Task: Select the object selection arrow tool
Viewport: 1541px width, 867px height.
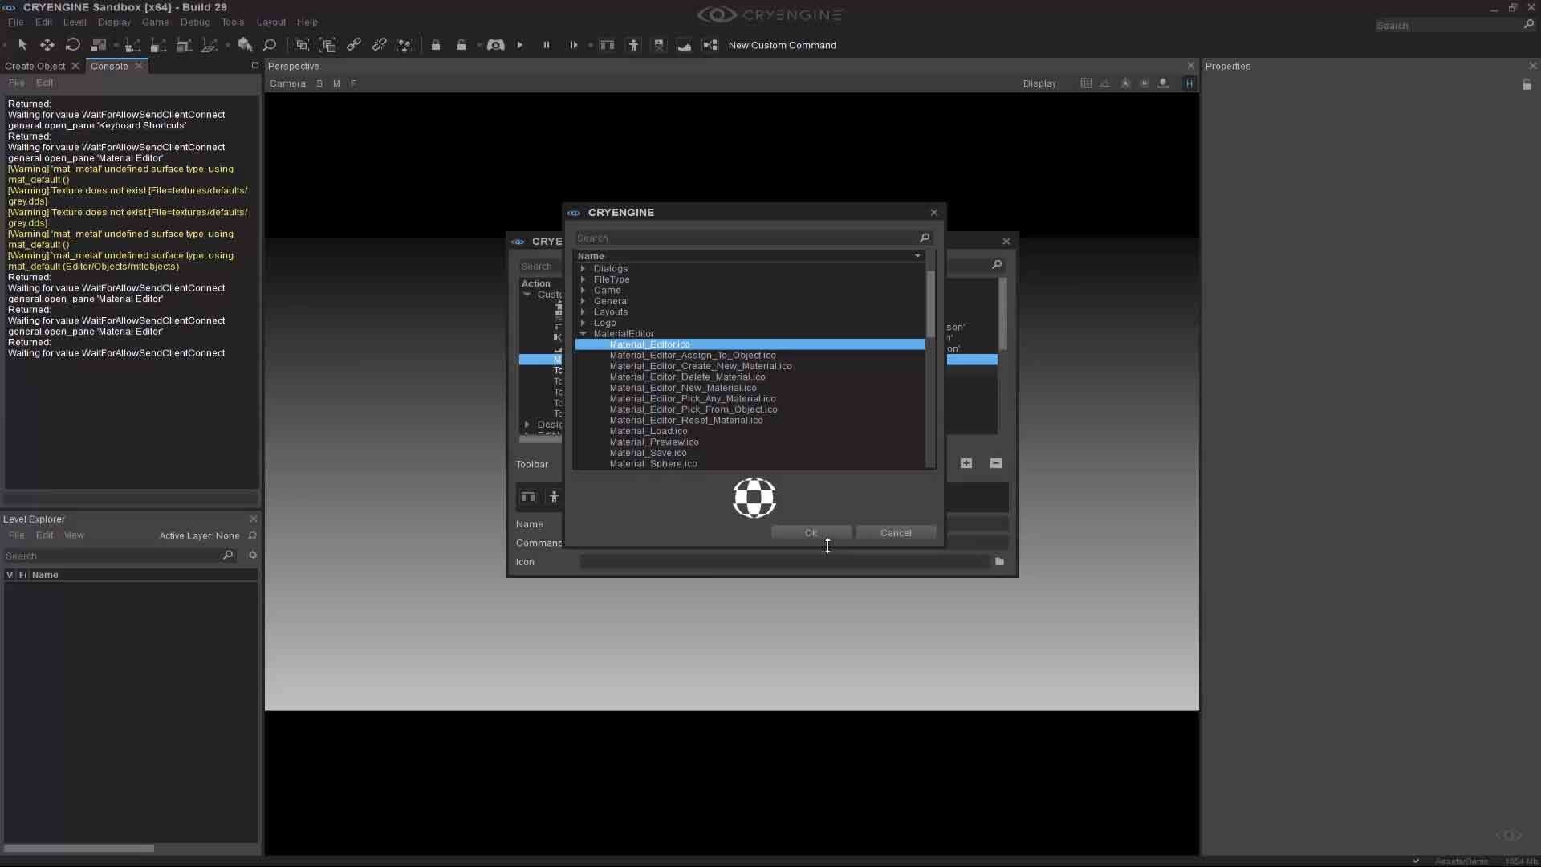Action: click(x=22, y=45)
